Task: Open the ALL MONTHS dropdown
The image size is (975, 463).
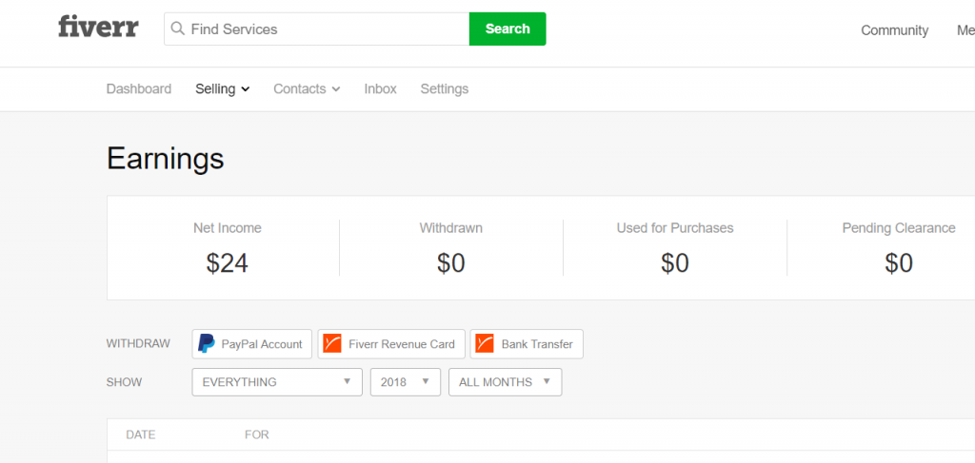Action: pyautogui.click(x=505, y=381)
